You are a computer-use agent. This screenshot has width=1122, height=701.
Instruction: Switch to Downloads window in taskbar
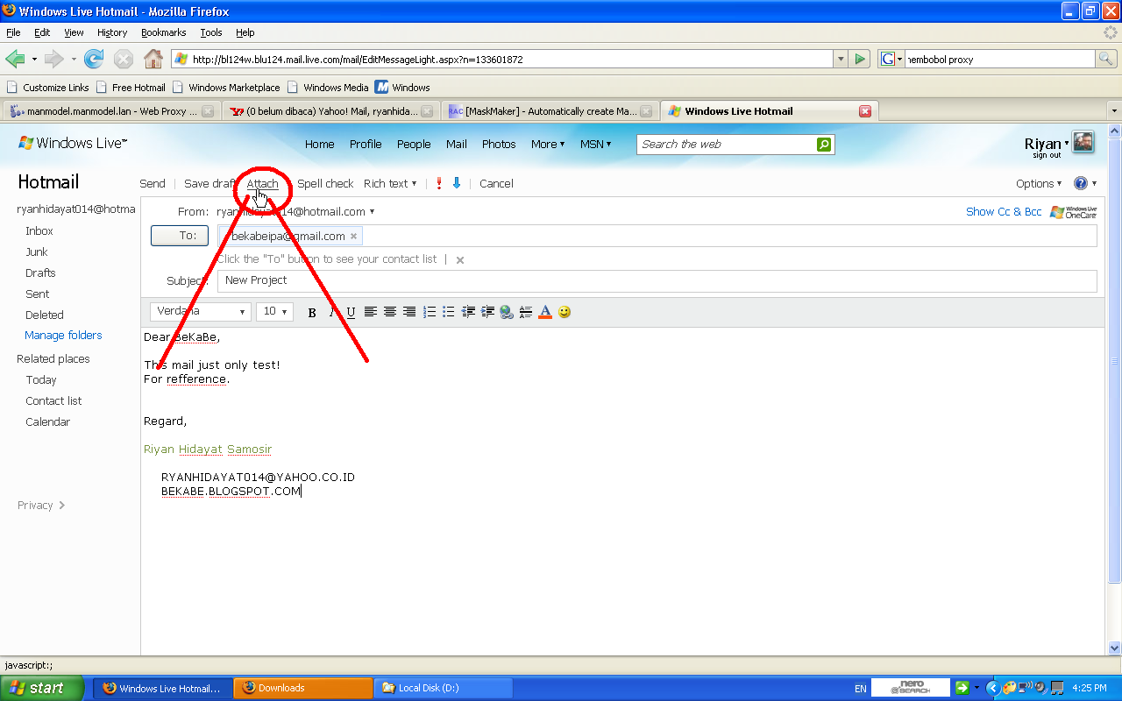click(x=302, y=689)
